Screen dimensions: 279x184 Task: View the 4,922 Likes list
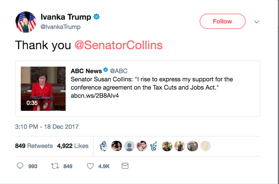coord(73,146)
